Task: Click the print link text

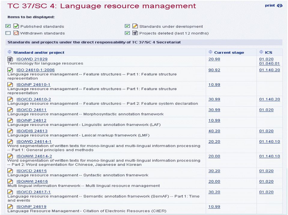Action: 270,5
